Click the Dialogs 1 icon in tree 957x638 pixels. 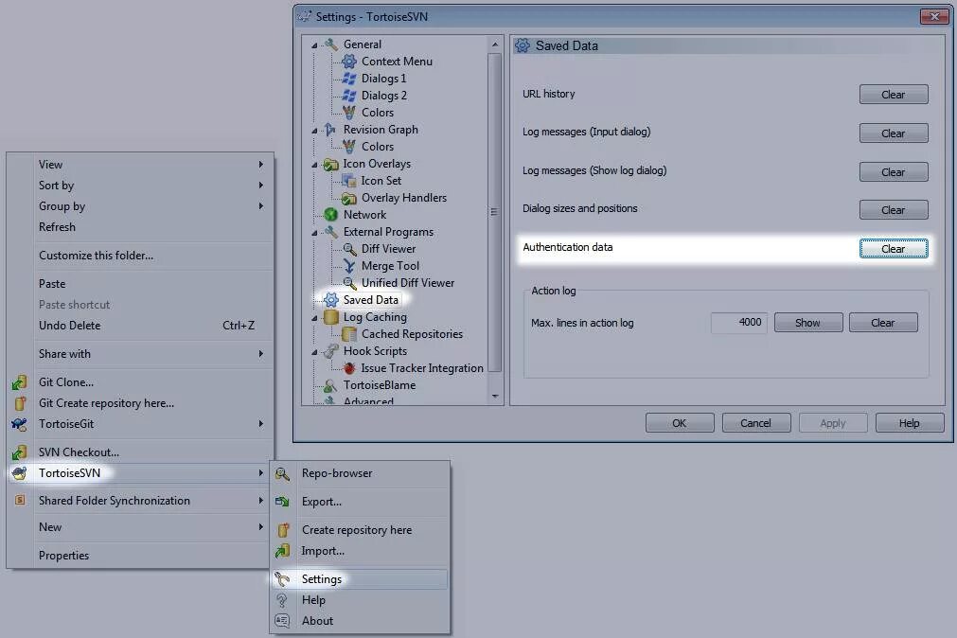(x=349, y=79)
